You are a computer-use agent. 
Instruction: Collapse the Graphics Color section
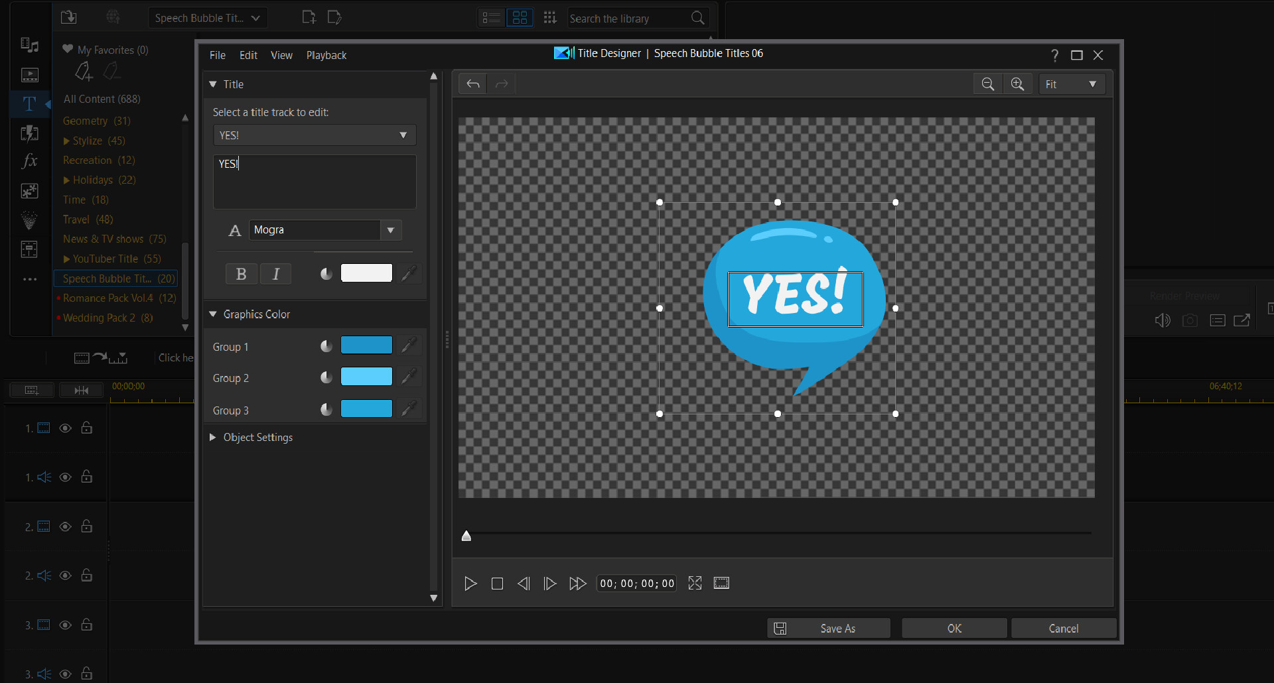click(212, 314)
